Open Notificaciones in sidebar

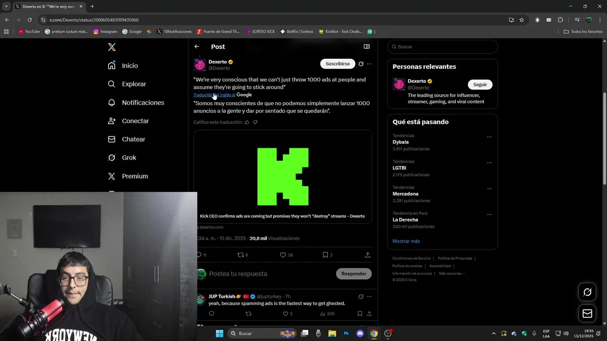coord(136,102)
